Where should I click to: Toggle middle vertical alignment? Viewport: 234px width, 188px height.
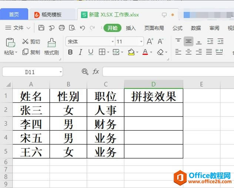[x=188, y=41]
